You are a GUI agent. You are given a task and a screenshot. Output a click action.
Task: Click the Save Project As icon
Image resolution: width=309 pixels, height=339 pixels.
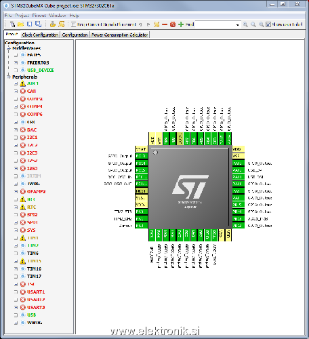click(39, 24)
